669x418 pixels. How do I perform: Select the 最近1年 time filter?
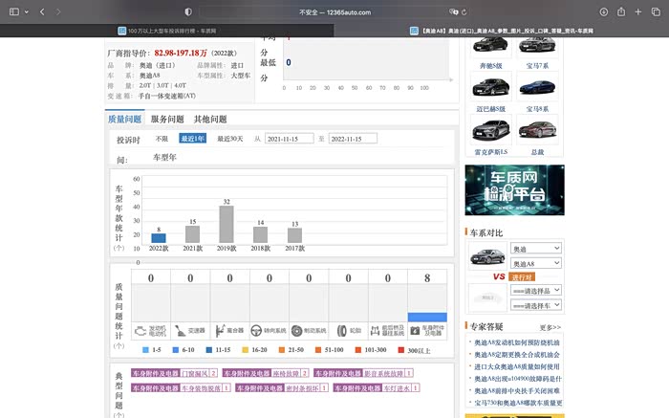[x=192, y=139]
